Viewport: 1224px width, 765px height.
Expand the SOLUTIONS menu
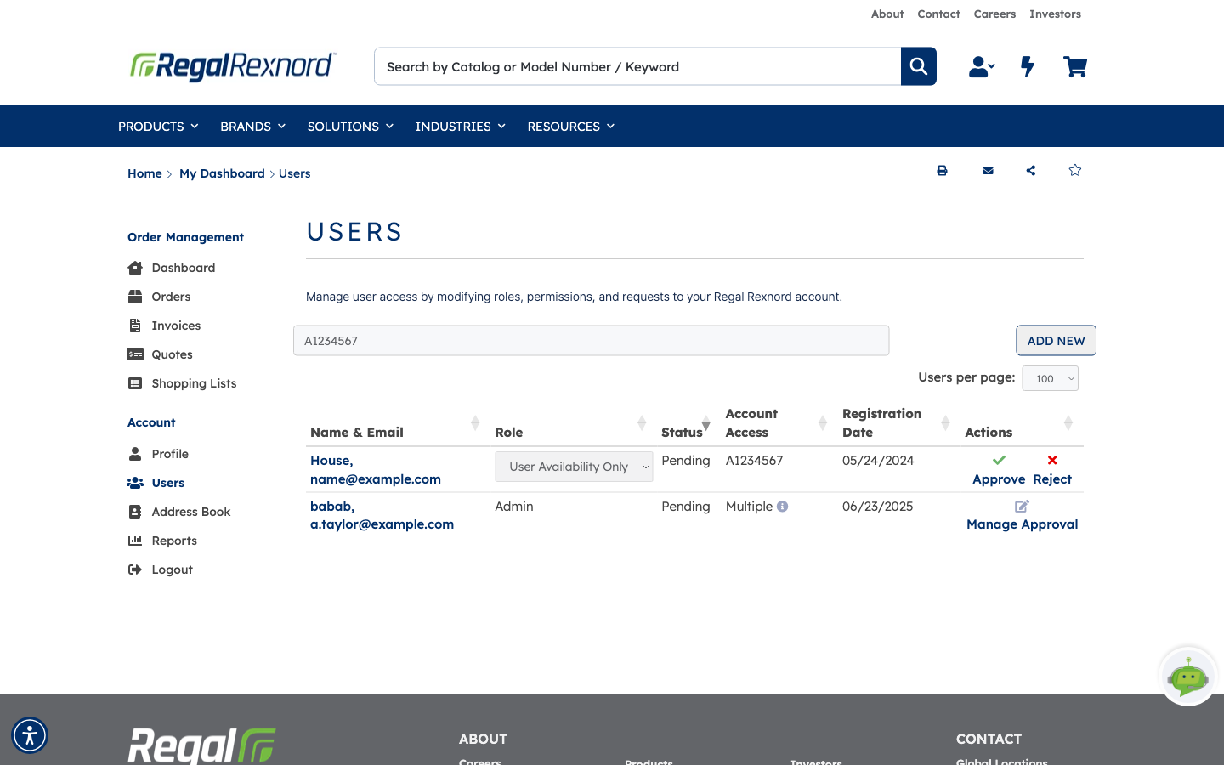tap(350, 127)
